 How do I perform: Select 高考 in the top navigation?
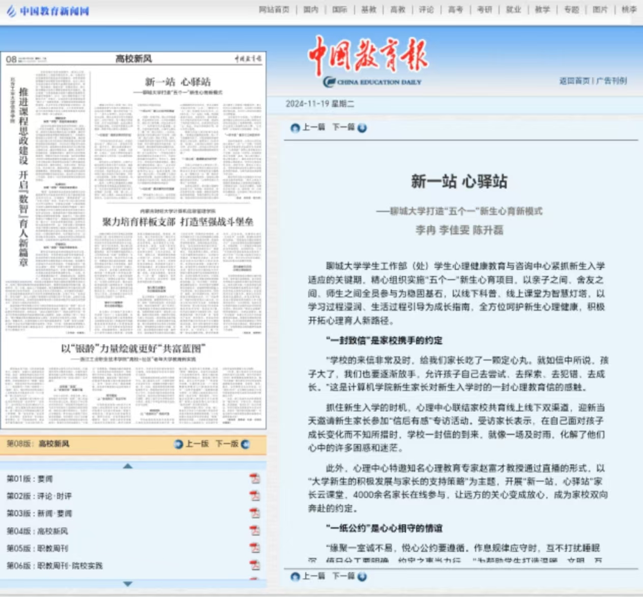pyautogui.click(x=455, y=10)
